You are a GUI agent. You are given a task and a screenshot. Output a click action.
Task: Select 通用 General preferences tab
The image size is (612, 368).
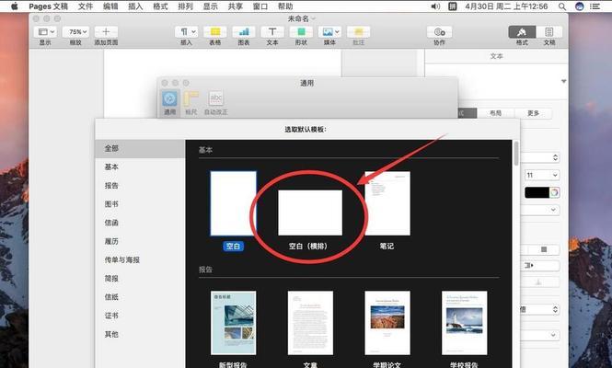coord(169,103)
